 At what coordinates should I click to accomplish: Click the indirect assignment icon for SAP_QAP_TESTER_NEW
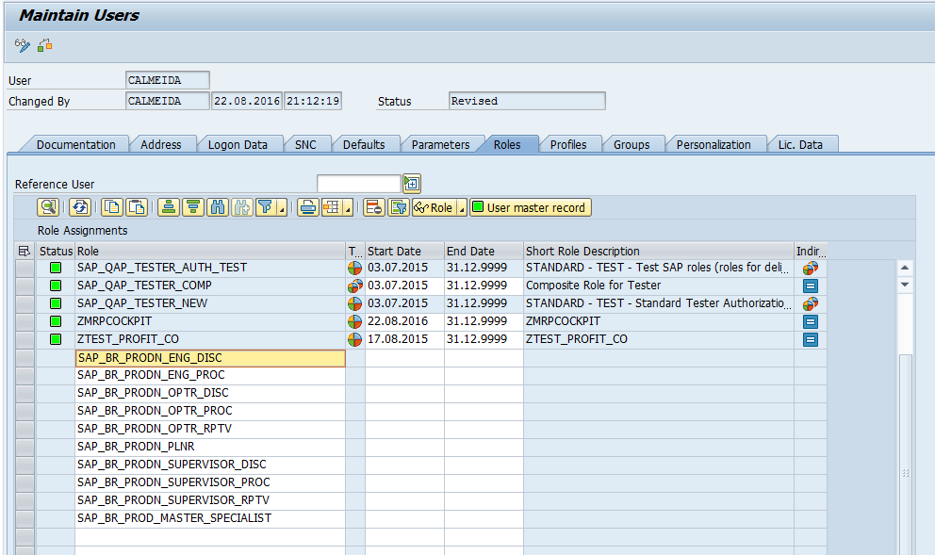tap(811, 303)
